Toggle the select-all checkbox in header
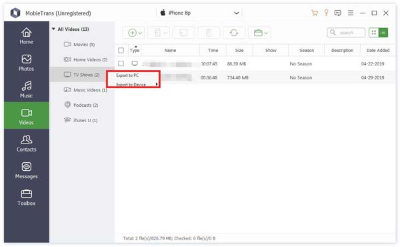Image resolution: width=400 pixels, height=247 pixels. 121,50
